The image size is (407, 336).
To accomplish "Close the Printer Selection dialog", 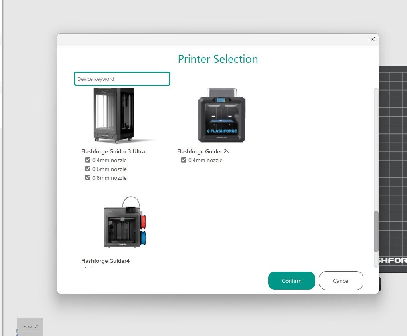I will point(373,39).
